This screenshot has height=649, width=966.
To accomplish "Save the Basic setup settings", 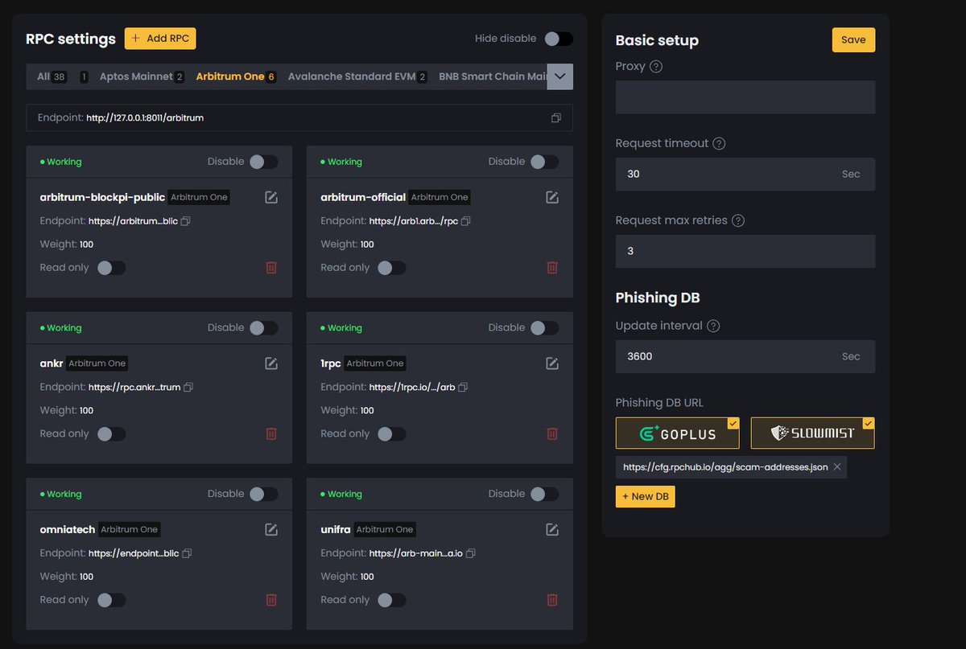I will pos(853,39).
